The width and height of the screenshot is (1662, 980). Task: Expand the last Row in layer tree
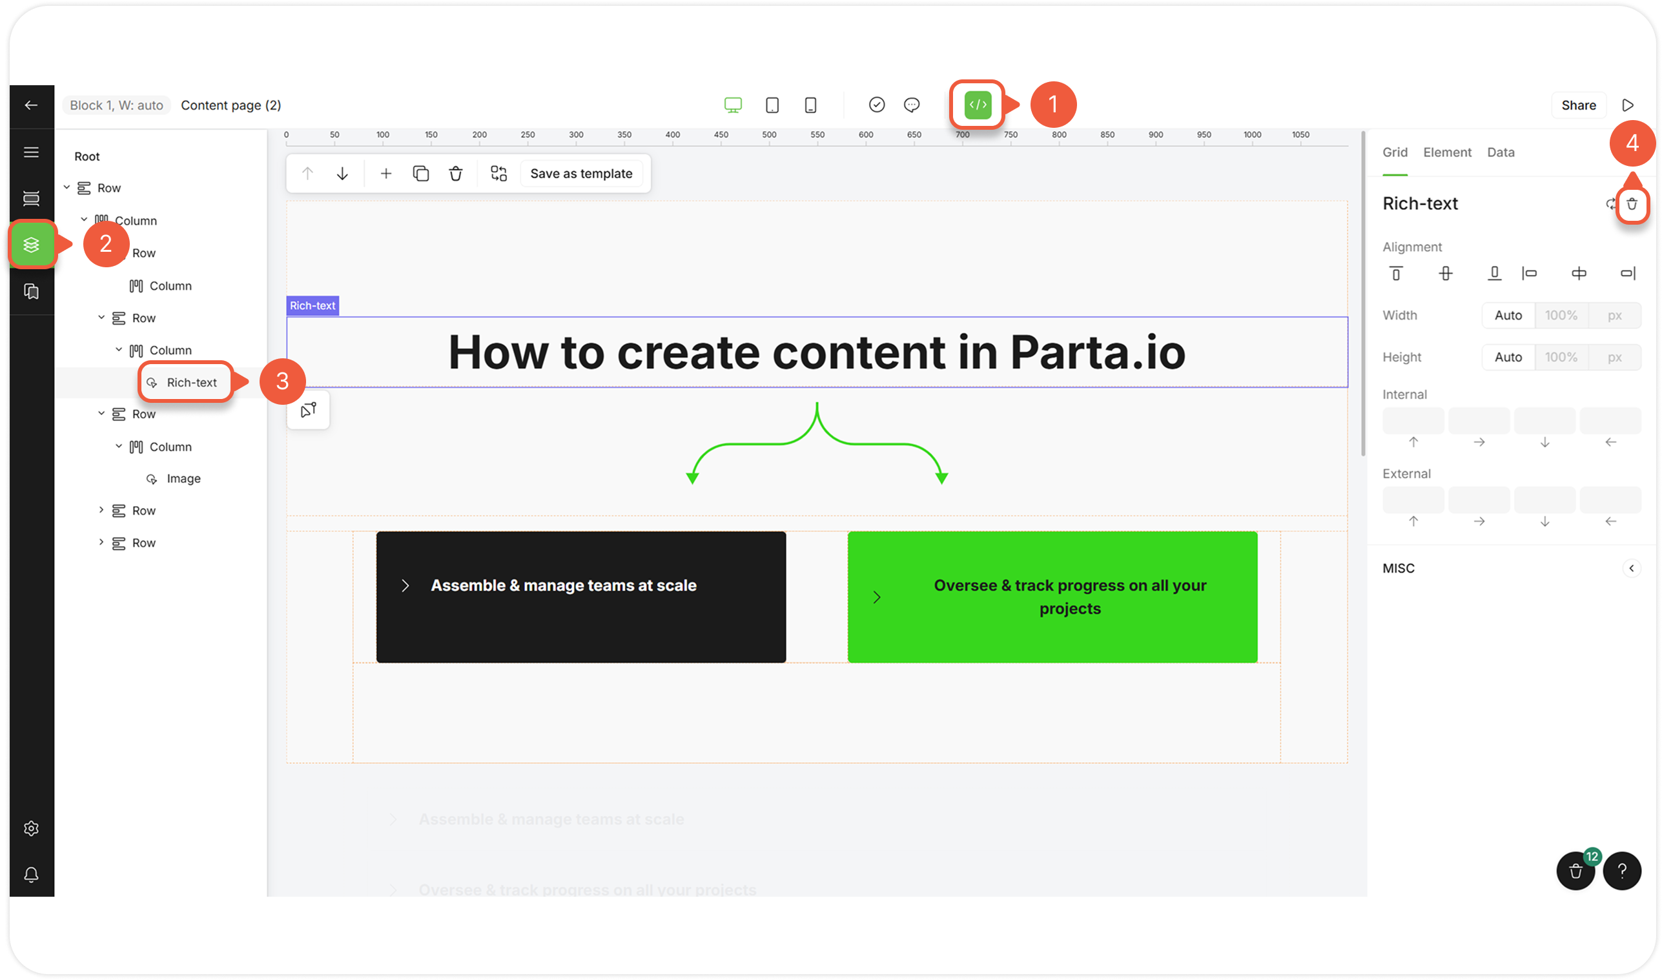pos(101,542)
